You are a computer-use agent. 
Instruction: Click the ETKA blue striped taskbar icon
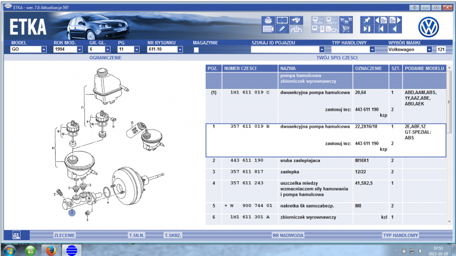72,250
